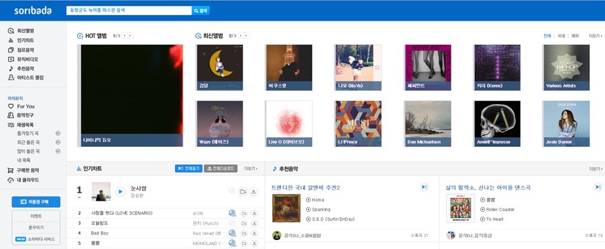
Task: Download the Bad Boy track
Action: [254, 233]
